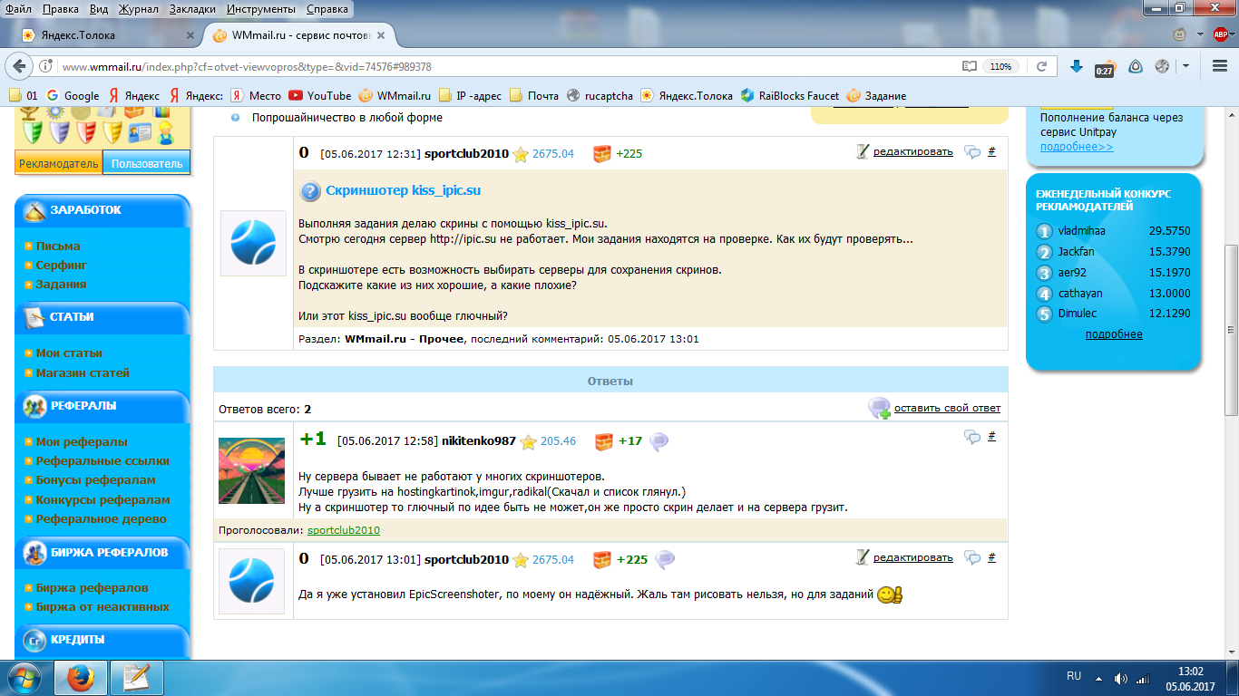Viewport: 1239px width, 696px height.
Task: Open the Инструменты menu
Action: pos(262,8)
